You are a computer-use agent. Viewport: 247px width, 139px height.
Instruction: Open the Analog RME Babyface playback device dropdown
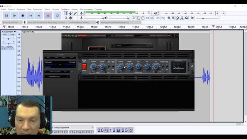(x=120, y=22)
